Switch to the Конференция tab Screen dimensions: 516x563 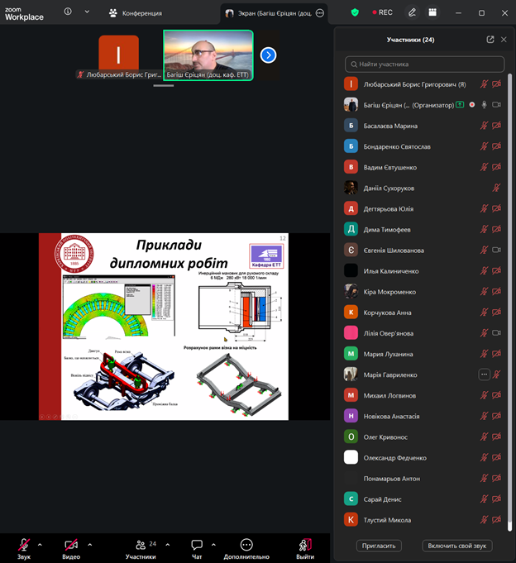(136, 13)
